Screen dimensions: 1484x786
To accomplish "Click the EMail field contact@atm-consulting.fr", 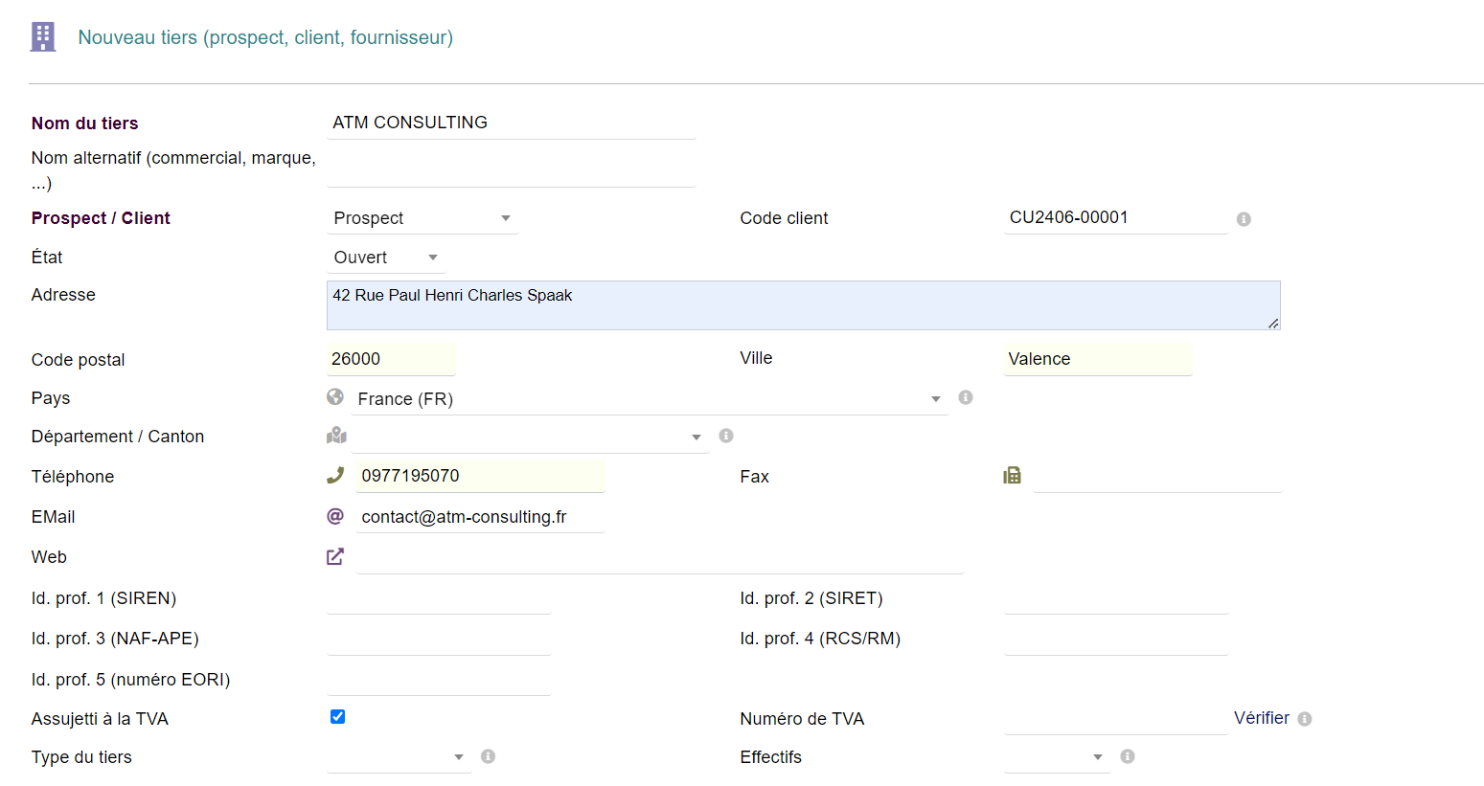I will [480, 517].
